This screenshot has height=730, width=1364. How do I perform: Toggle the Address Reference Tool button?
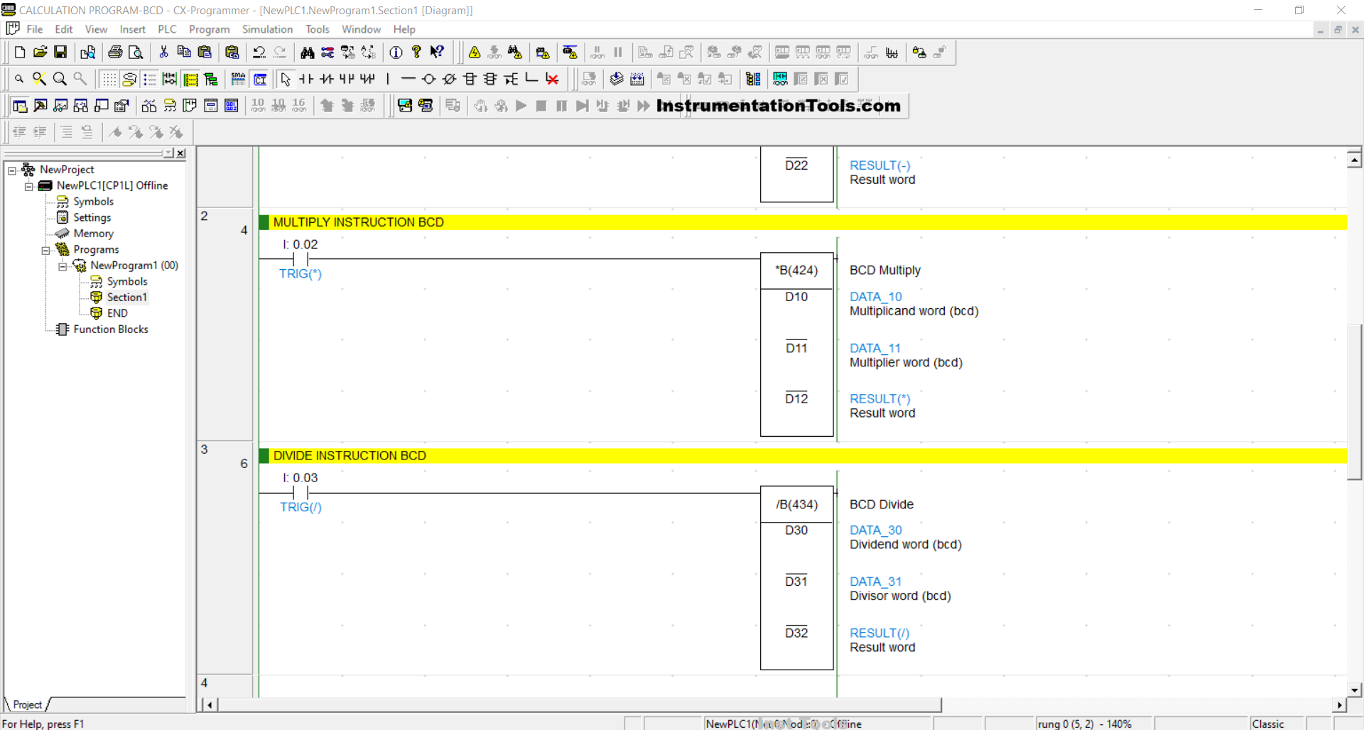(81, 106)
